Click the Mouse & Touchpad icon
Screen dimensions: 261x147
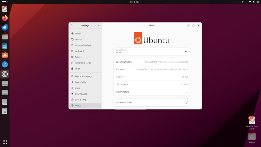(72, 45)
